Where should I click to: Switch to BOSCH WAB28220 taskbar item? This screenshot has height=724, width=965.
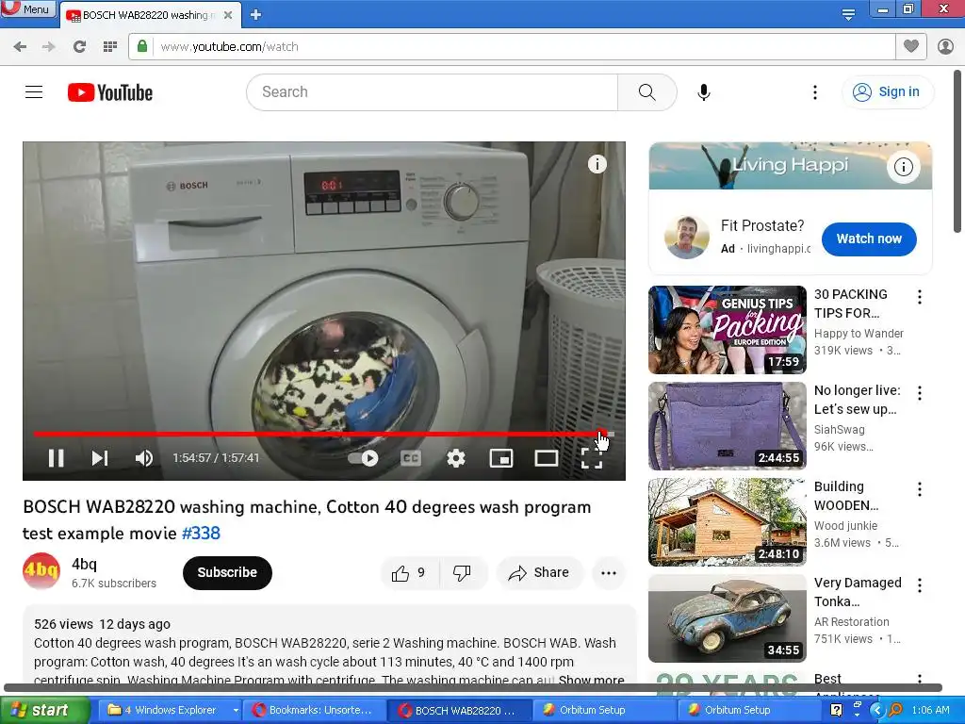459,711
